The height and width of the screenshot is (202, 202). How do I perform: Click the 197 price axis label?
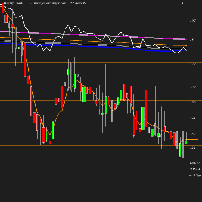[x=193, y=21]
